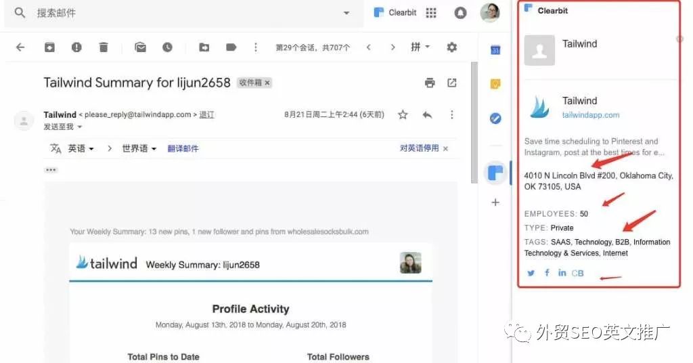Viewport: 693px width, 363px height.
Task: Snooze the conversation with the clock icon
Action: pyautogui.click(x=167, y=47)
